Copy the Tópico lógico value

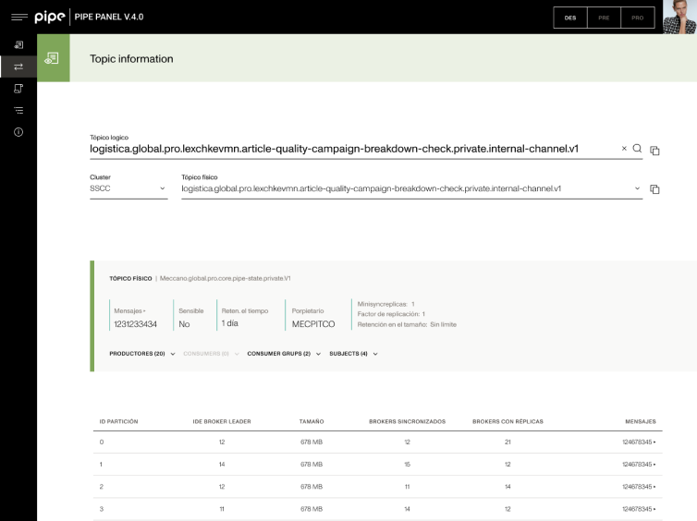[x=654, y=151]
